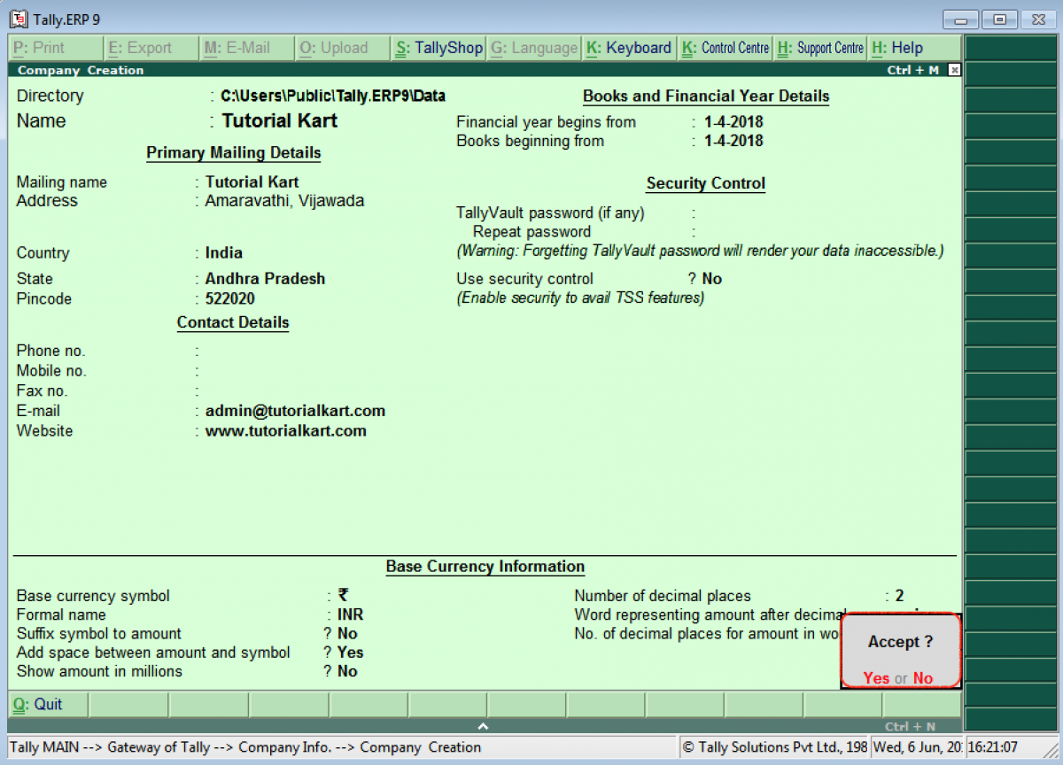Quit using the Quit button
Viewport: 1063px width, 765px height.
pos(42,704)
